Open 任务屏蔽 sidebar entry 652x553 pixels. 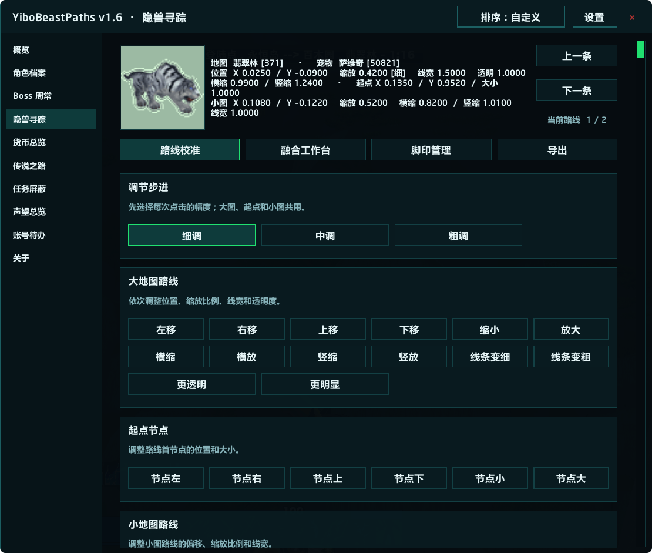pos(51,189)
